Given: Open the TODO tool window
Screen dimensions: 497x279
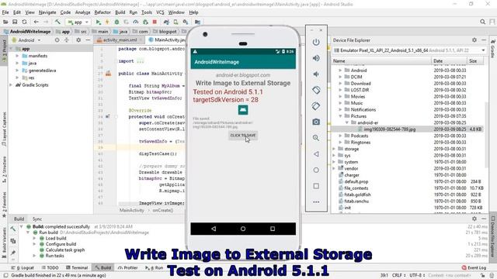Looking at the screenshot, I should (50, 267).
